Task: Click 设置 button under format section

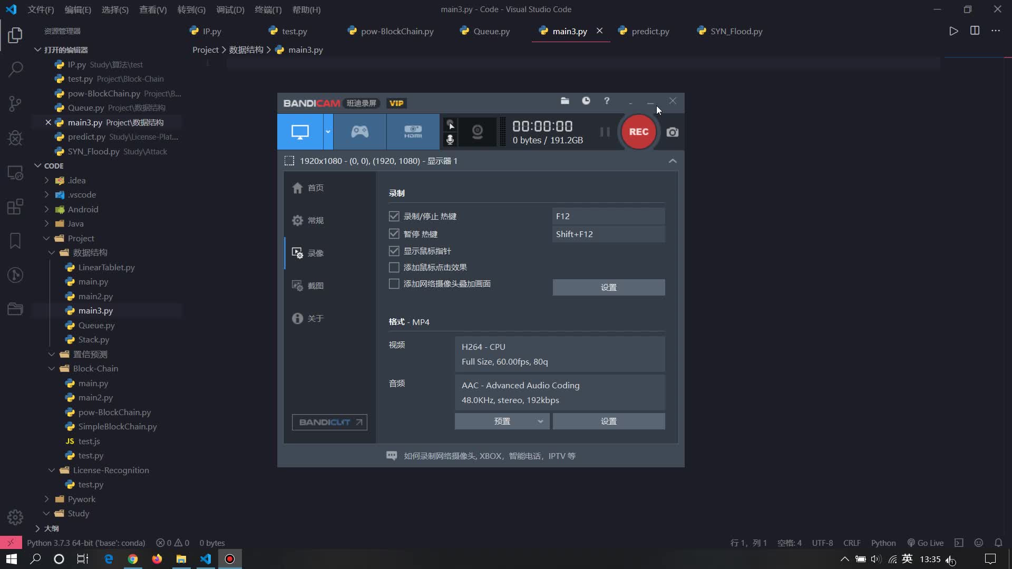Action: point(608,421)
